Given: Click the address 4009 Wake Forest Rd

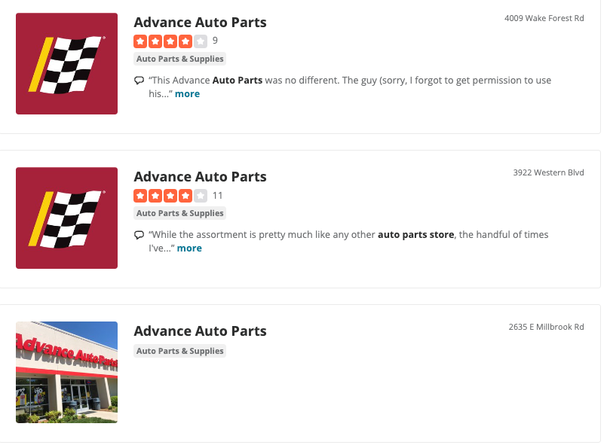Looking at the screenshot, I should point(544,18).
